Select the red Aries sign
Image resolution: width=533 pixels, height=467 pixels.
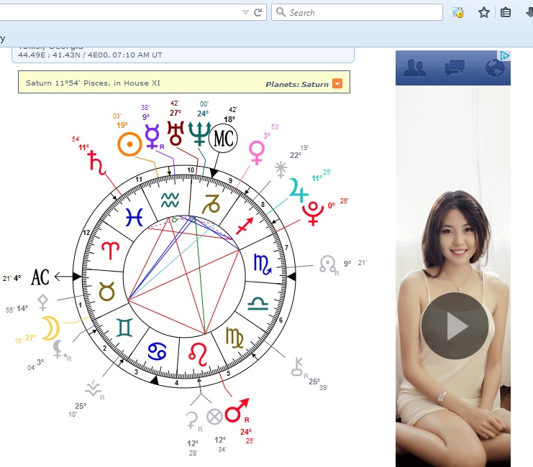click(111, 250)
